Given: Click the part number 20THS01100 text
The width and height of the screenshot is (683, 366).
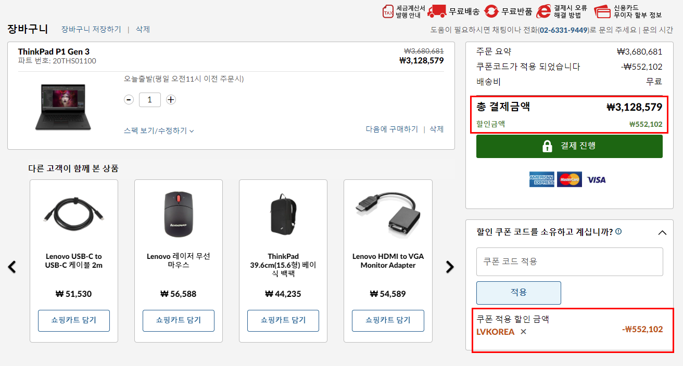Looking at the screenshot, I should coord(74,61).
